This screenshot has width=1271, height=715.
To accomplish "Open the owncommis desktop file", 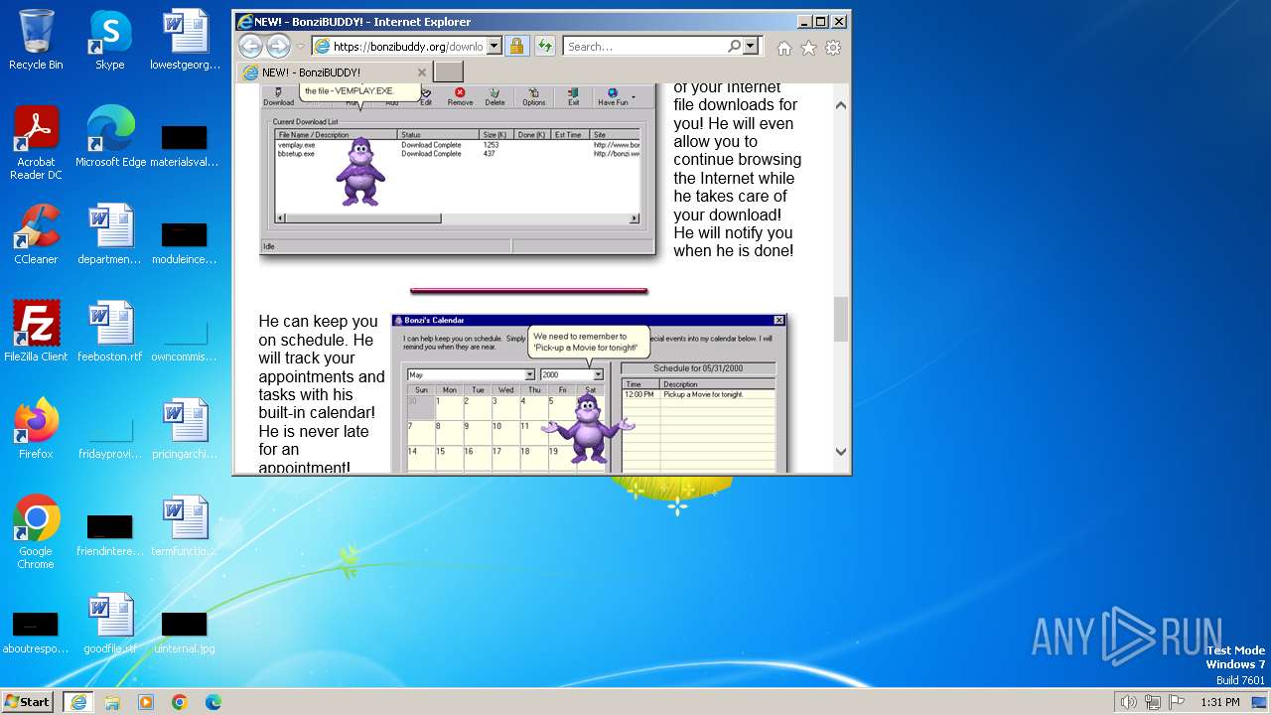I will click(x=185, y=338).
